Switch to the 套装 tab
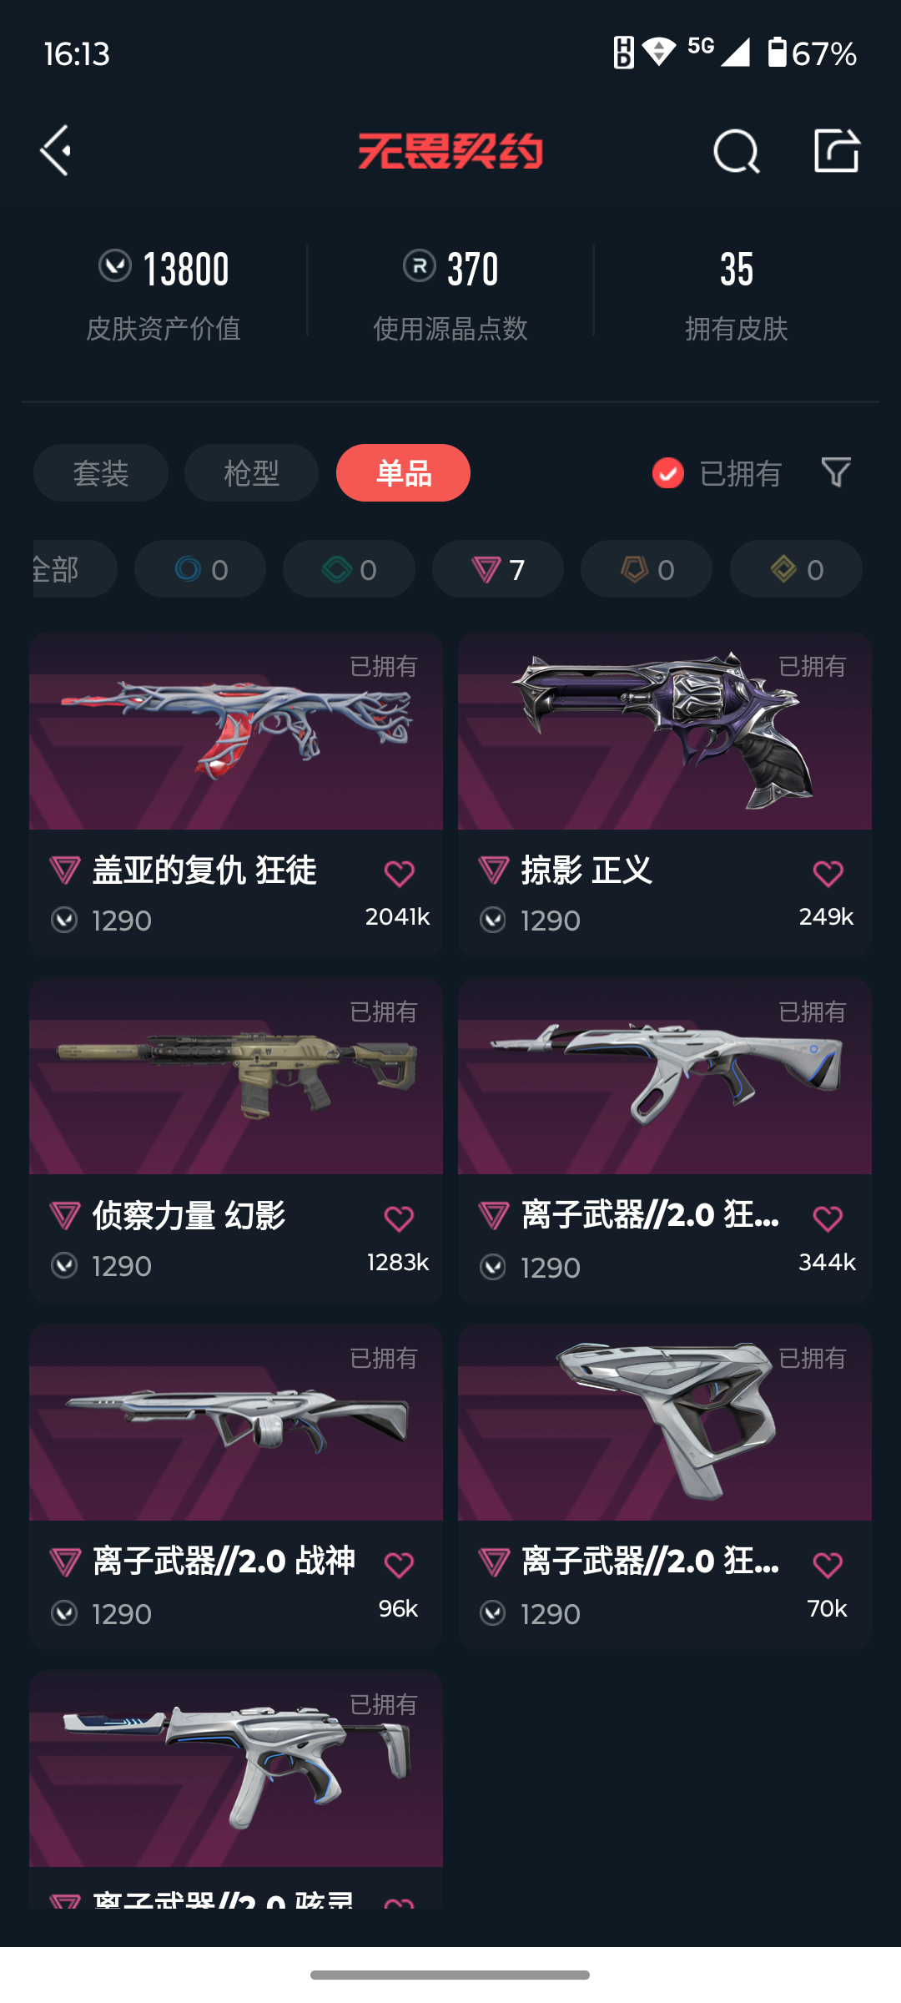The width and height of the screenshot is (901, 2003). pos(101,473)
